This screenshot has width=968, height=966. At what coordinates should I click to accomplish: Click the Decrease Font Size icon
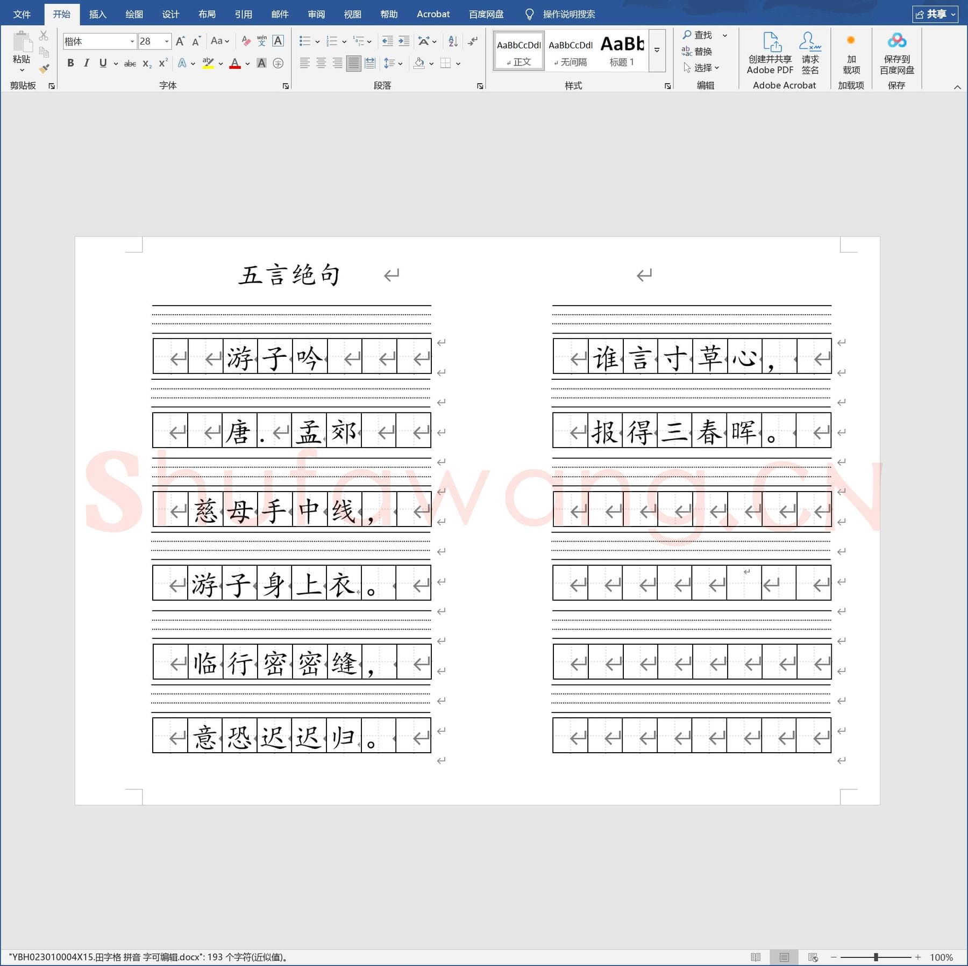[196, 41]
